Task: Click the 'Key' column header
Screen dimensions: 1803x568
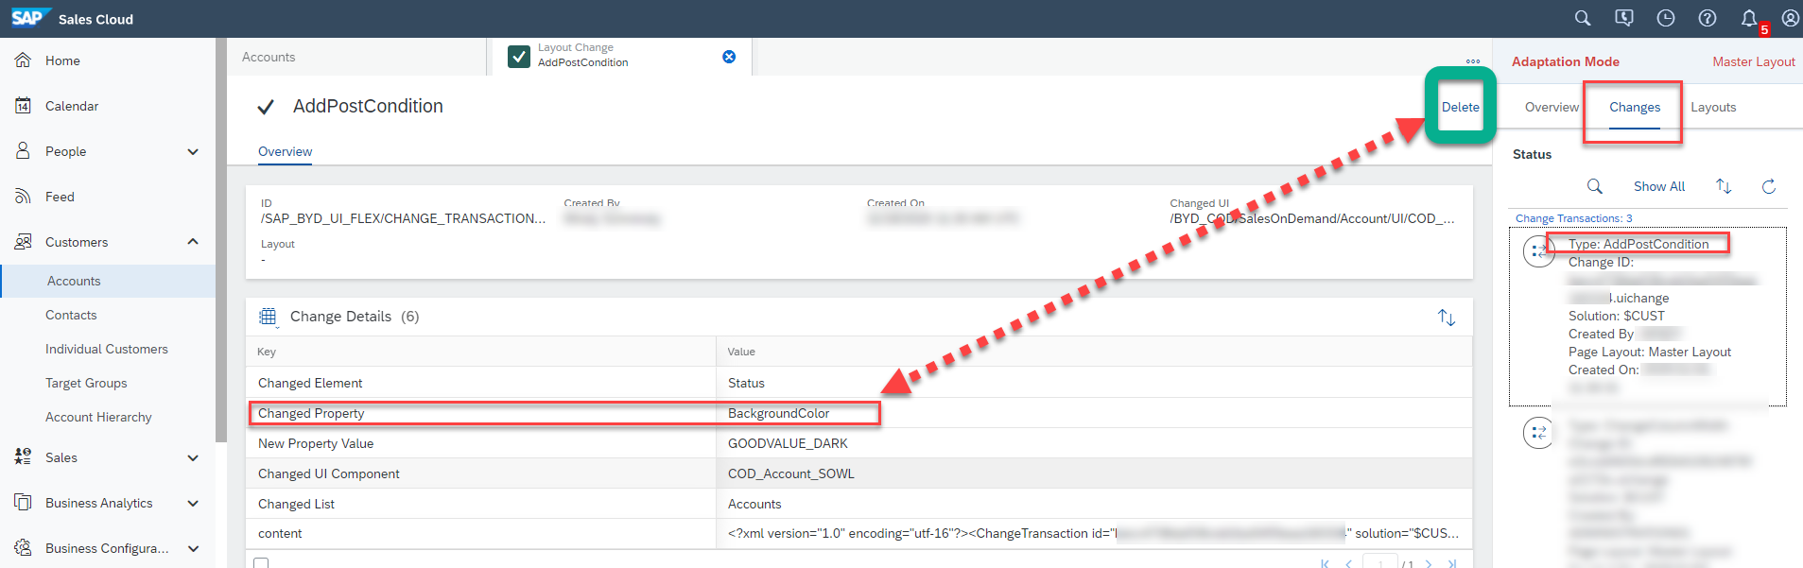Action: [481, 352]
